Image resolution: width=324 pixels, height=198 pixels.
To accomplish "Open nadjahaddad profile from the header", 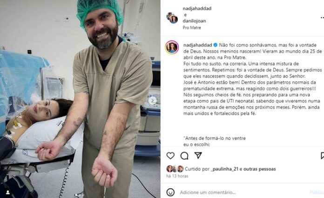I will point(197,8).
